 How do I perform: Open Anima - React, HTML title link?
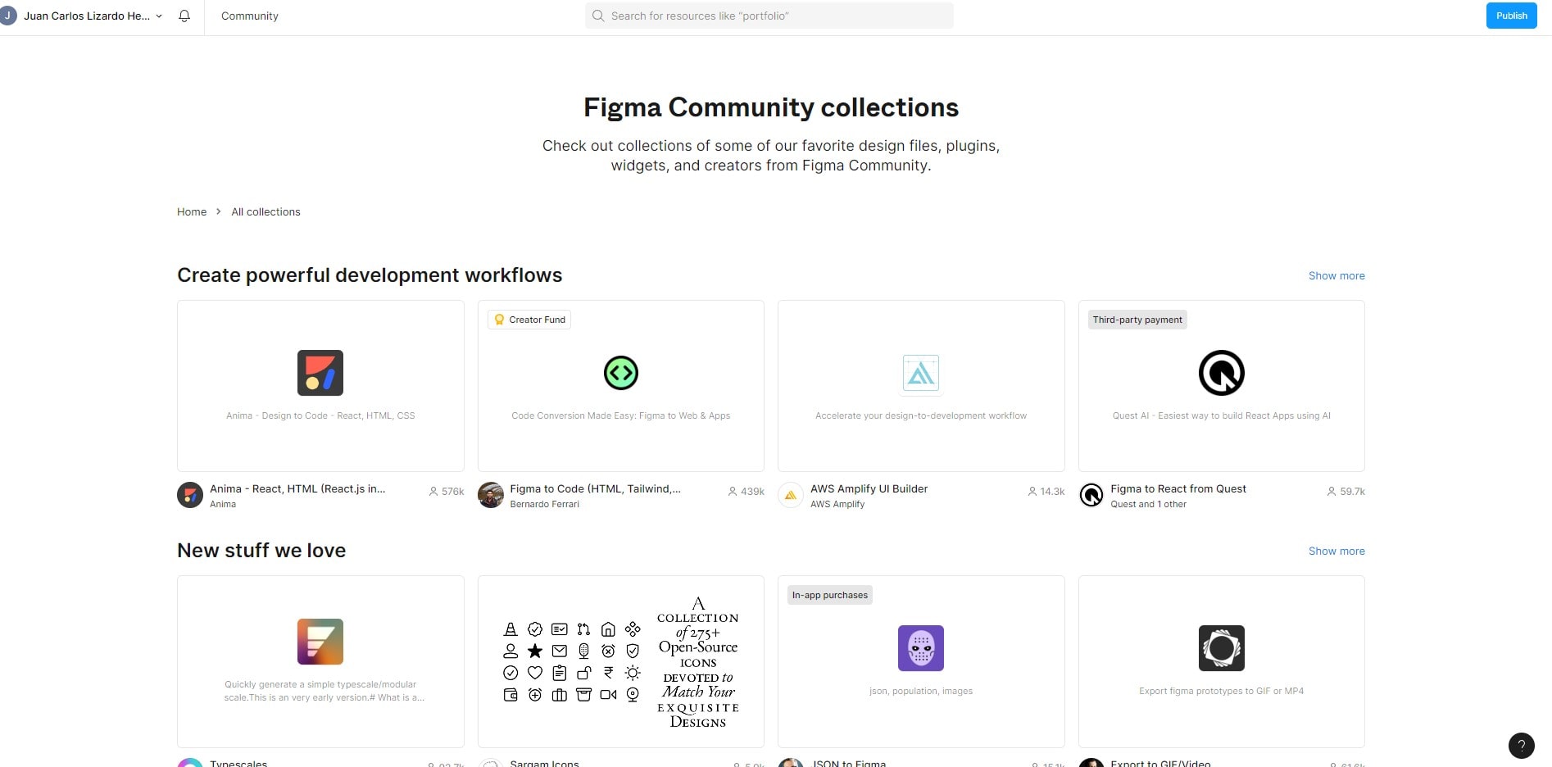click(x=297, y=488)
